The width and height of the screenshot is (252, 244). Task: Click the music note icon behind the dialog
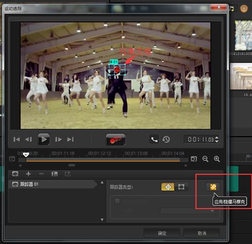232,8
